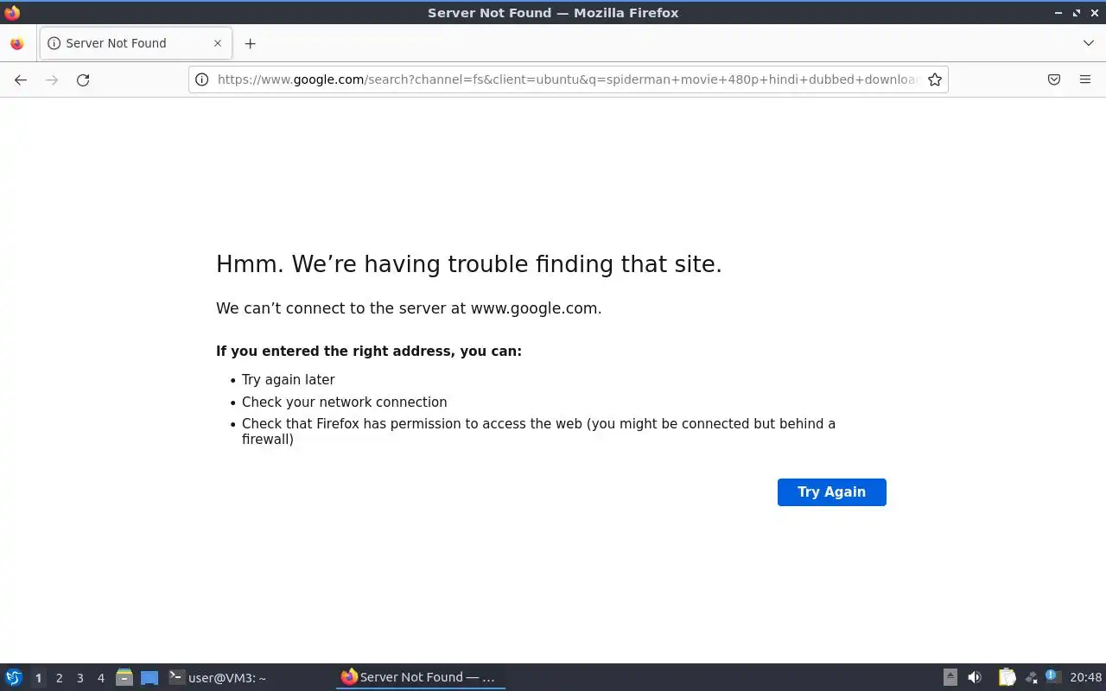Close the Server Not Found tab

pyautogui.click(x=218, y=43)
